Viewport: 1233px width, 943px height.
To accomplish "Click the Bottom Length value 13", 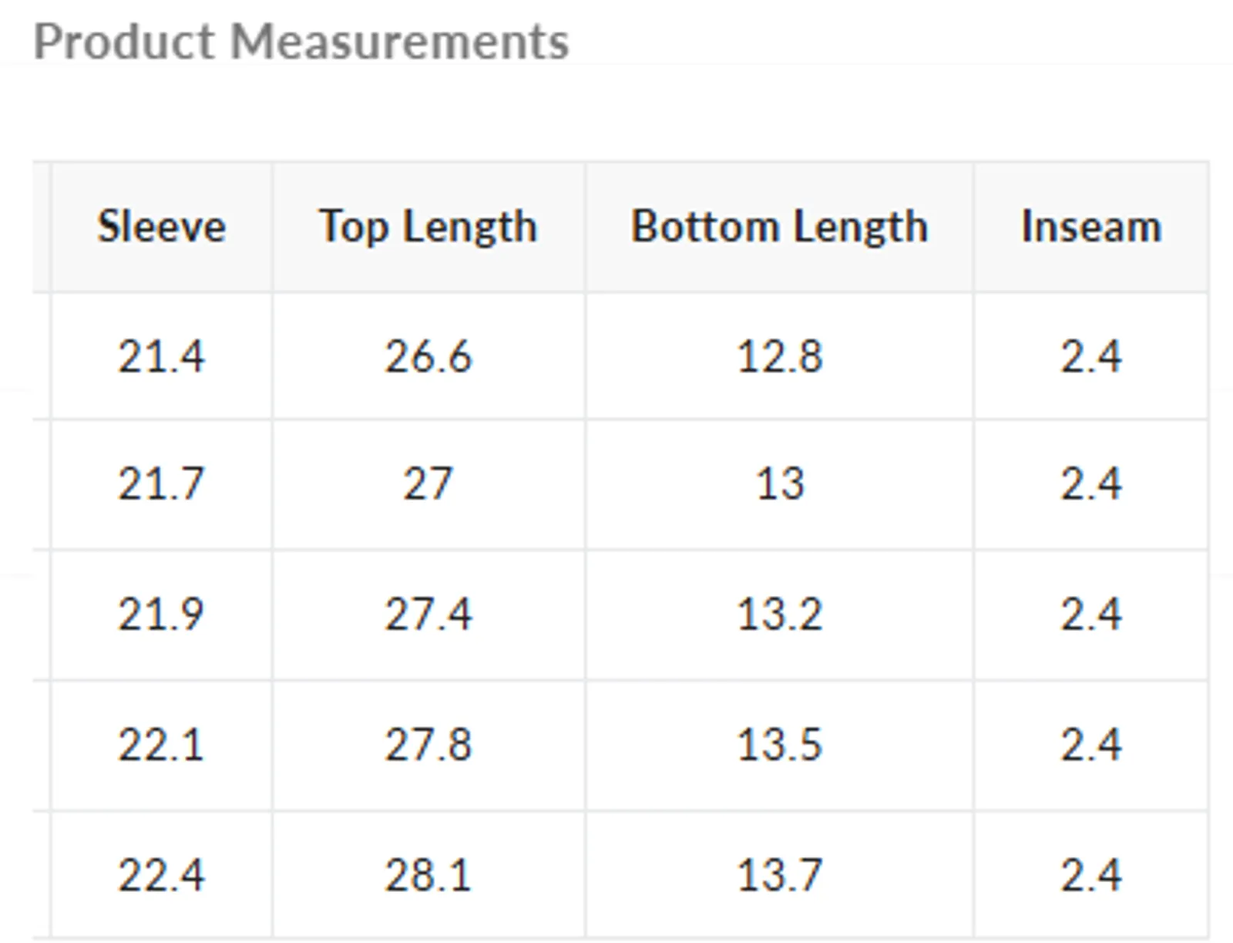I will (x=780, y=484).
